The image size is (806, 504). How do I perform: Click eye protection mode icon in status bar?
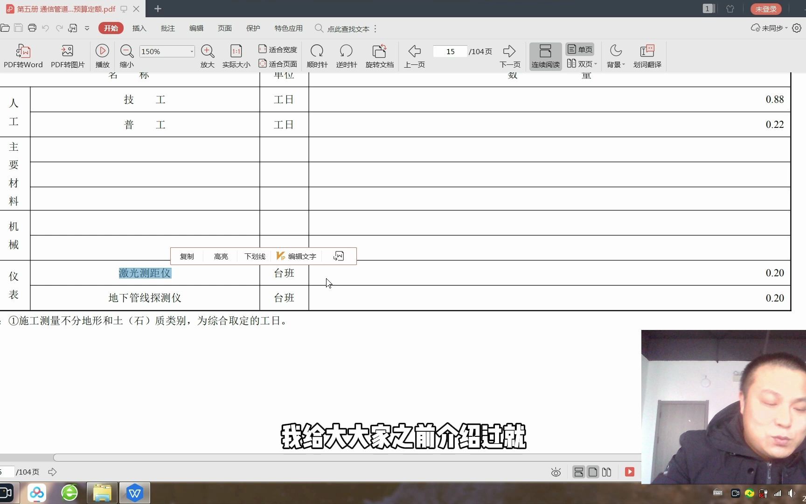[x=556, y=472]
